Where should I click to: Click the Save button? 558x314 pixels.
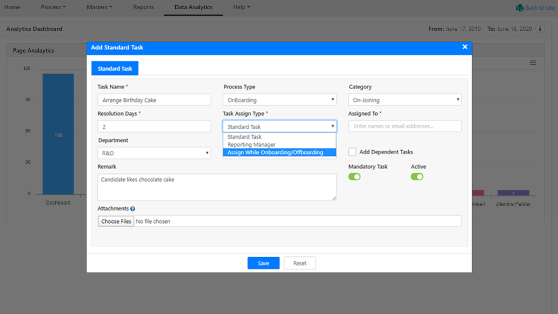click(263, 263)
